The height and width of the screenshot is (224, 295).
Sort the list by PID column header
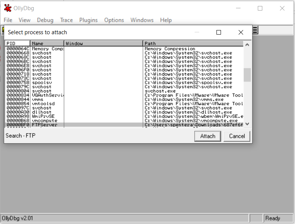point(17,44)
